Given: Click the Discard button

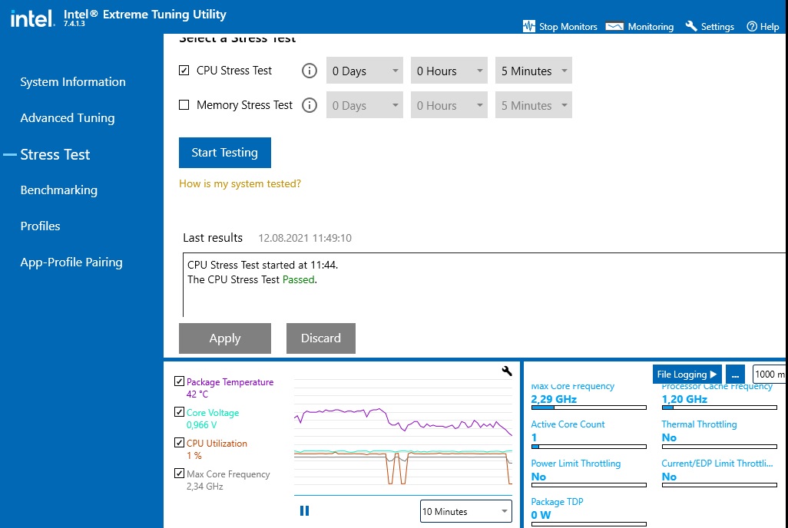Looking at the screenshot, I should tap(320, 338).
